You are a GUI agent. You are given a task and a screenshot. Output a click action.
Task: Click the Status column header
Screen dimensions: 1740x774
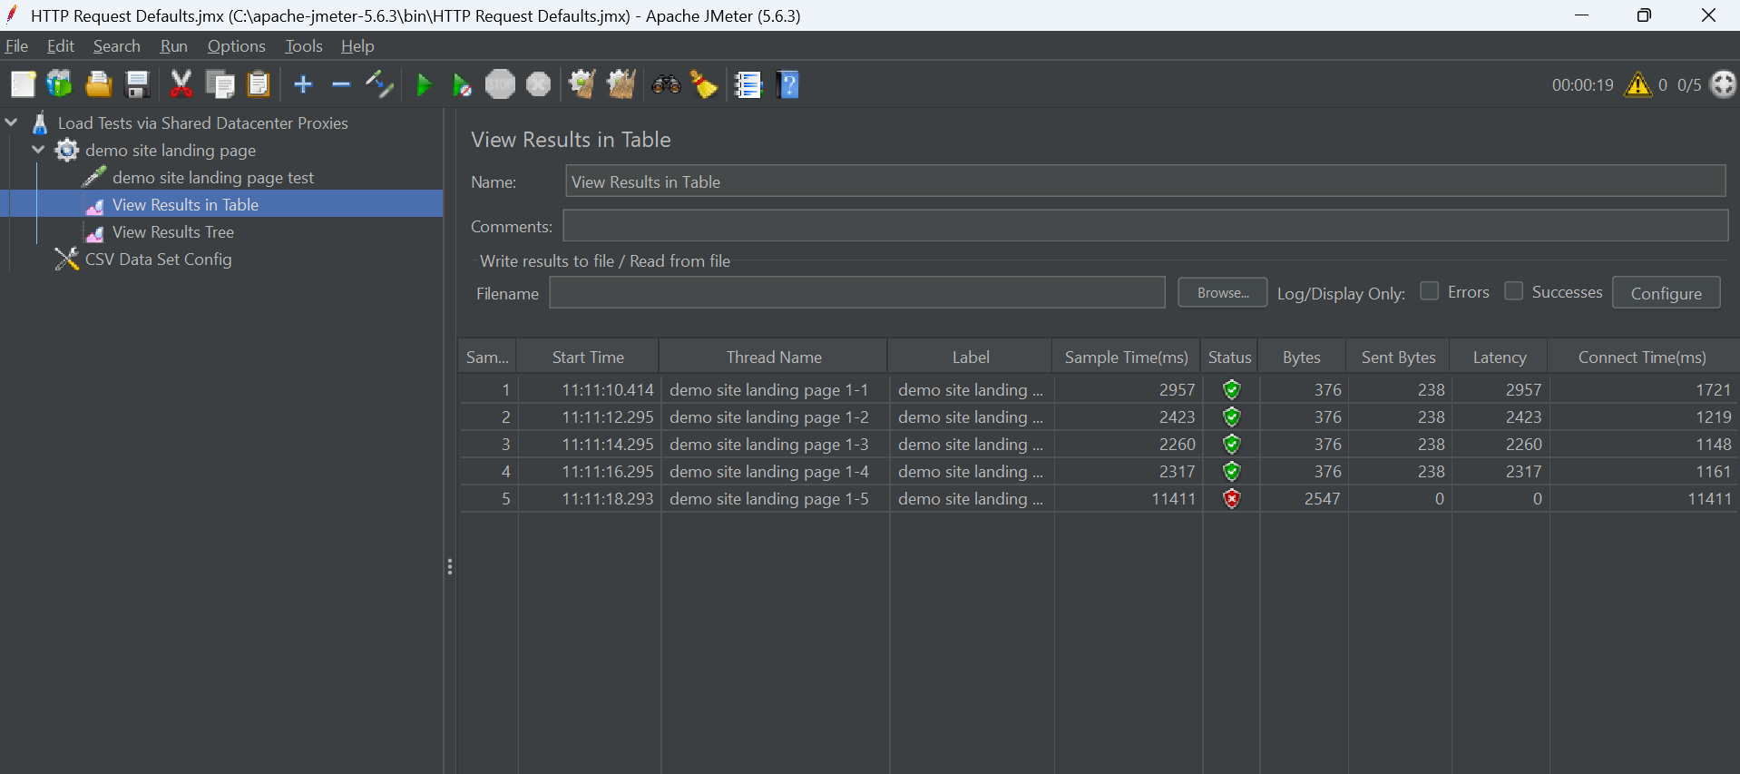click(x=1229, y=358)
